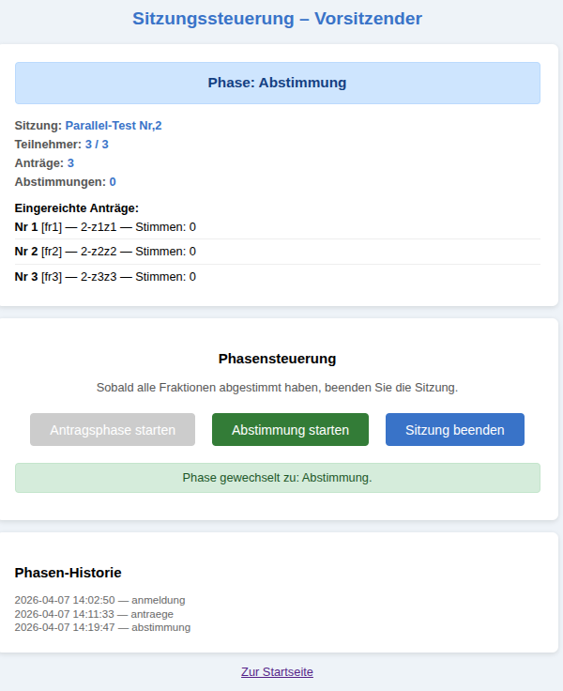Select the abstimmung history entry
This screenshot has width=563, height=691.
pyautogui.click(x=102, y=627)
